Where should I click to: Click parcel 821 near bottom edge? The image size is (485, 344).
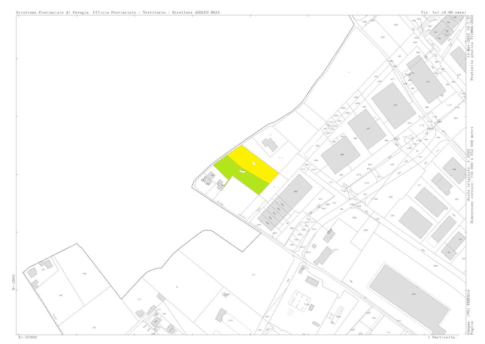(95, 327)
